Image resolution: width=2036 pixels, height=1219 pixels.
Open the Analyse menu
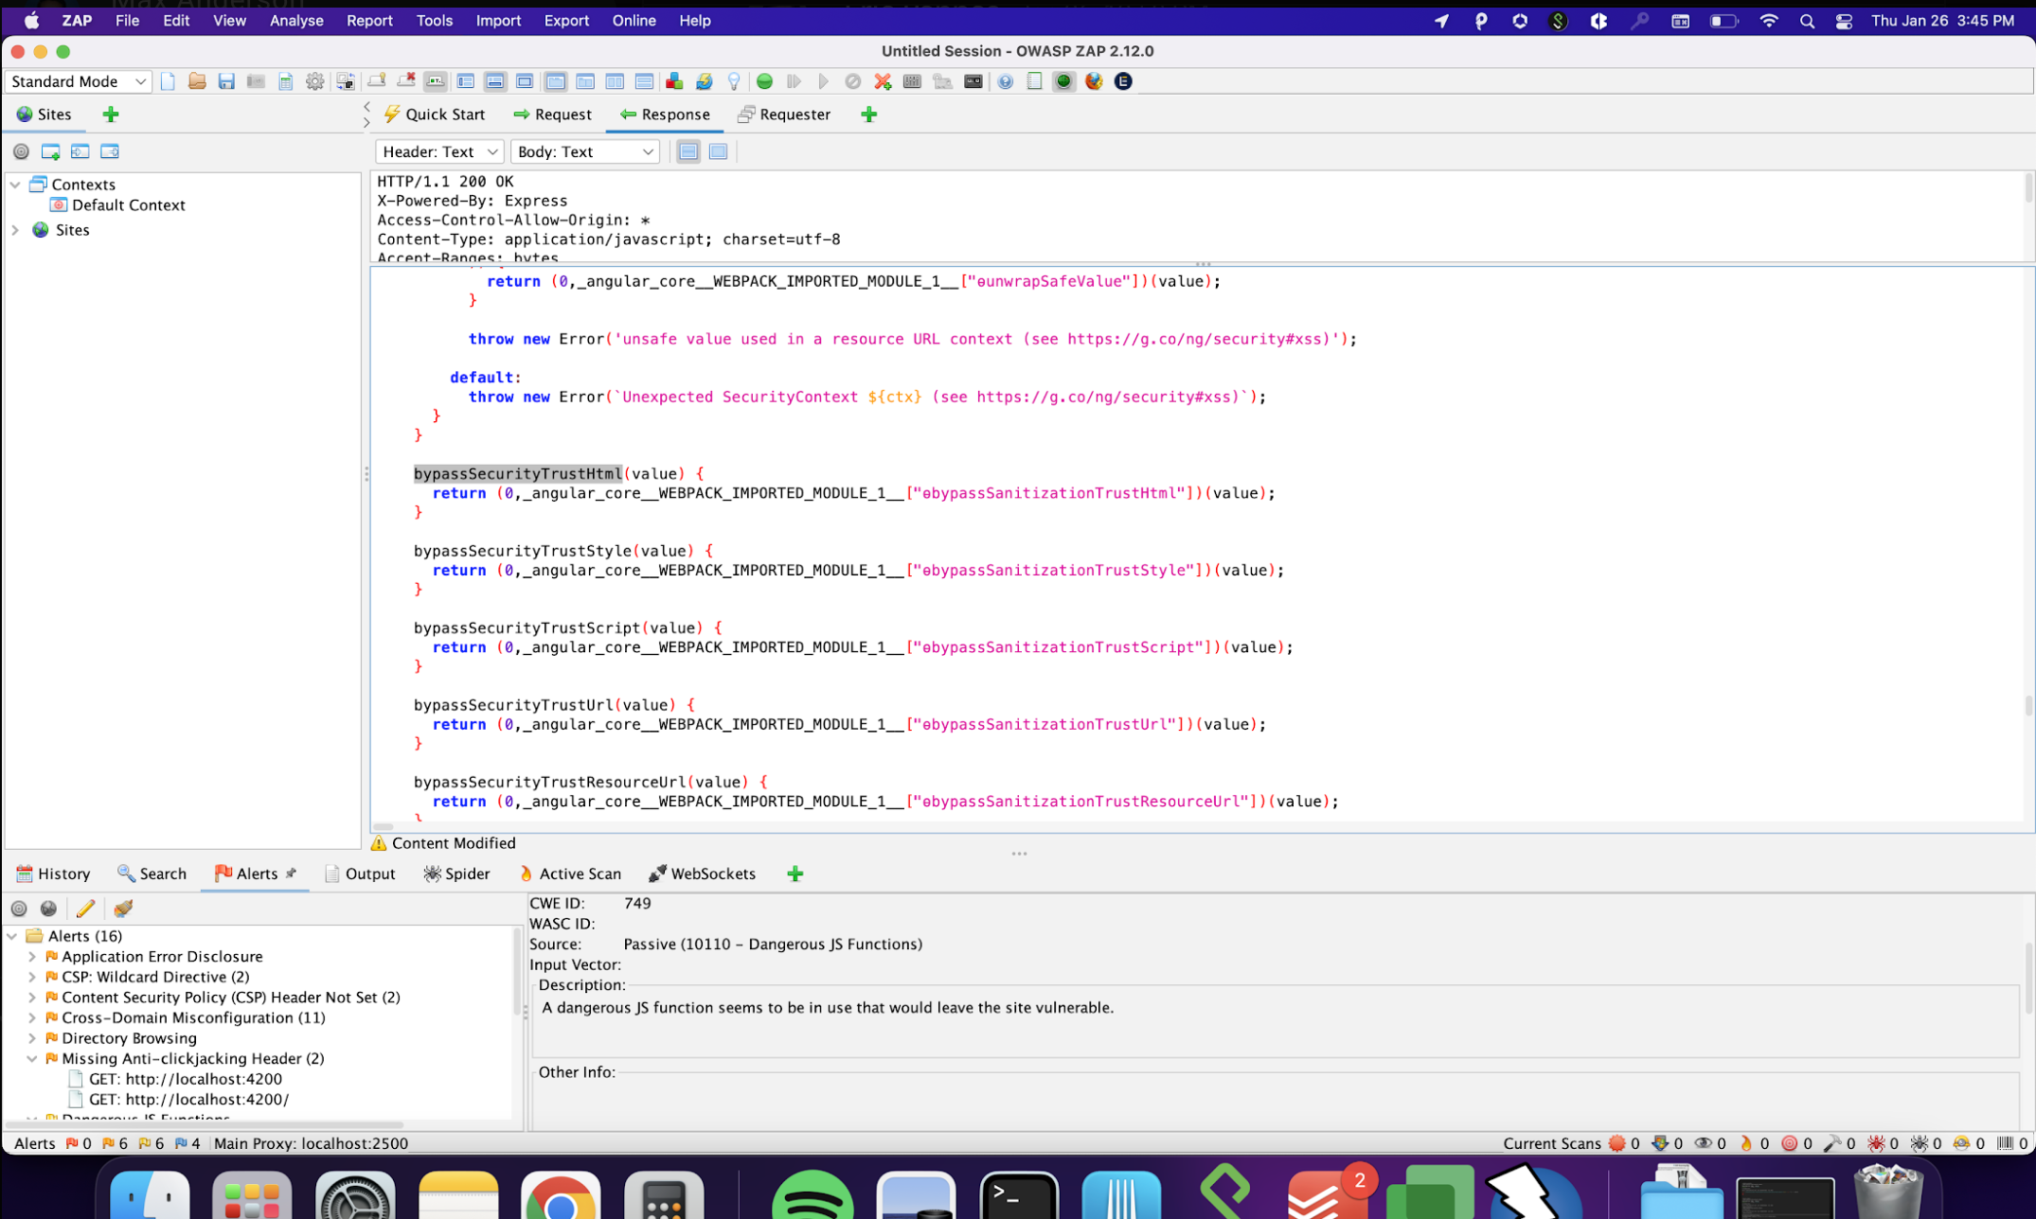[x=296, y=20]
